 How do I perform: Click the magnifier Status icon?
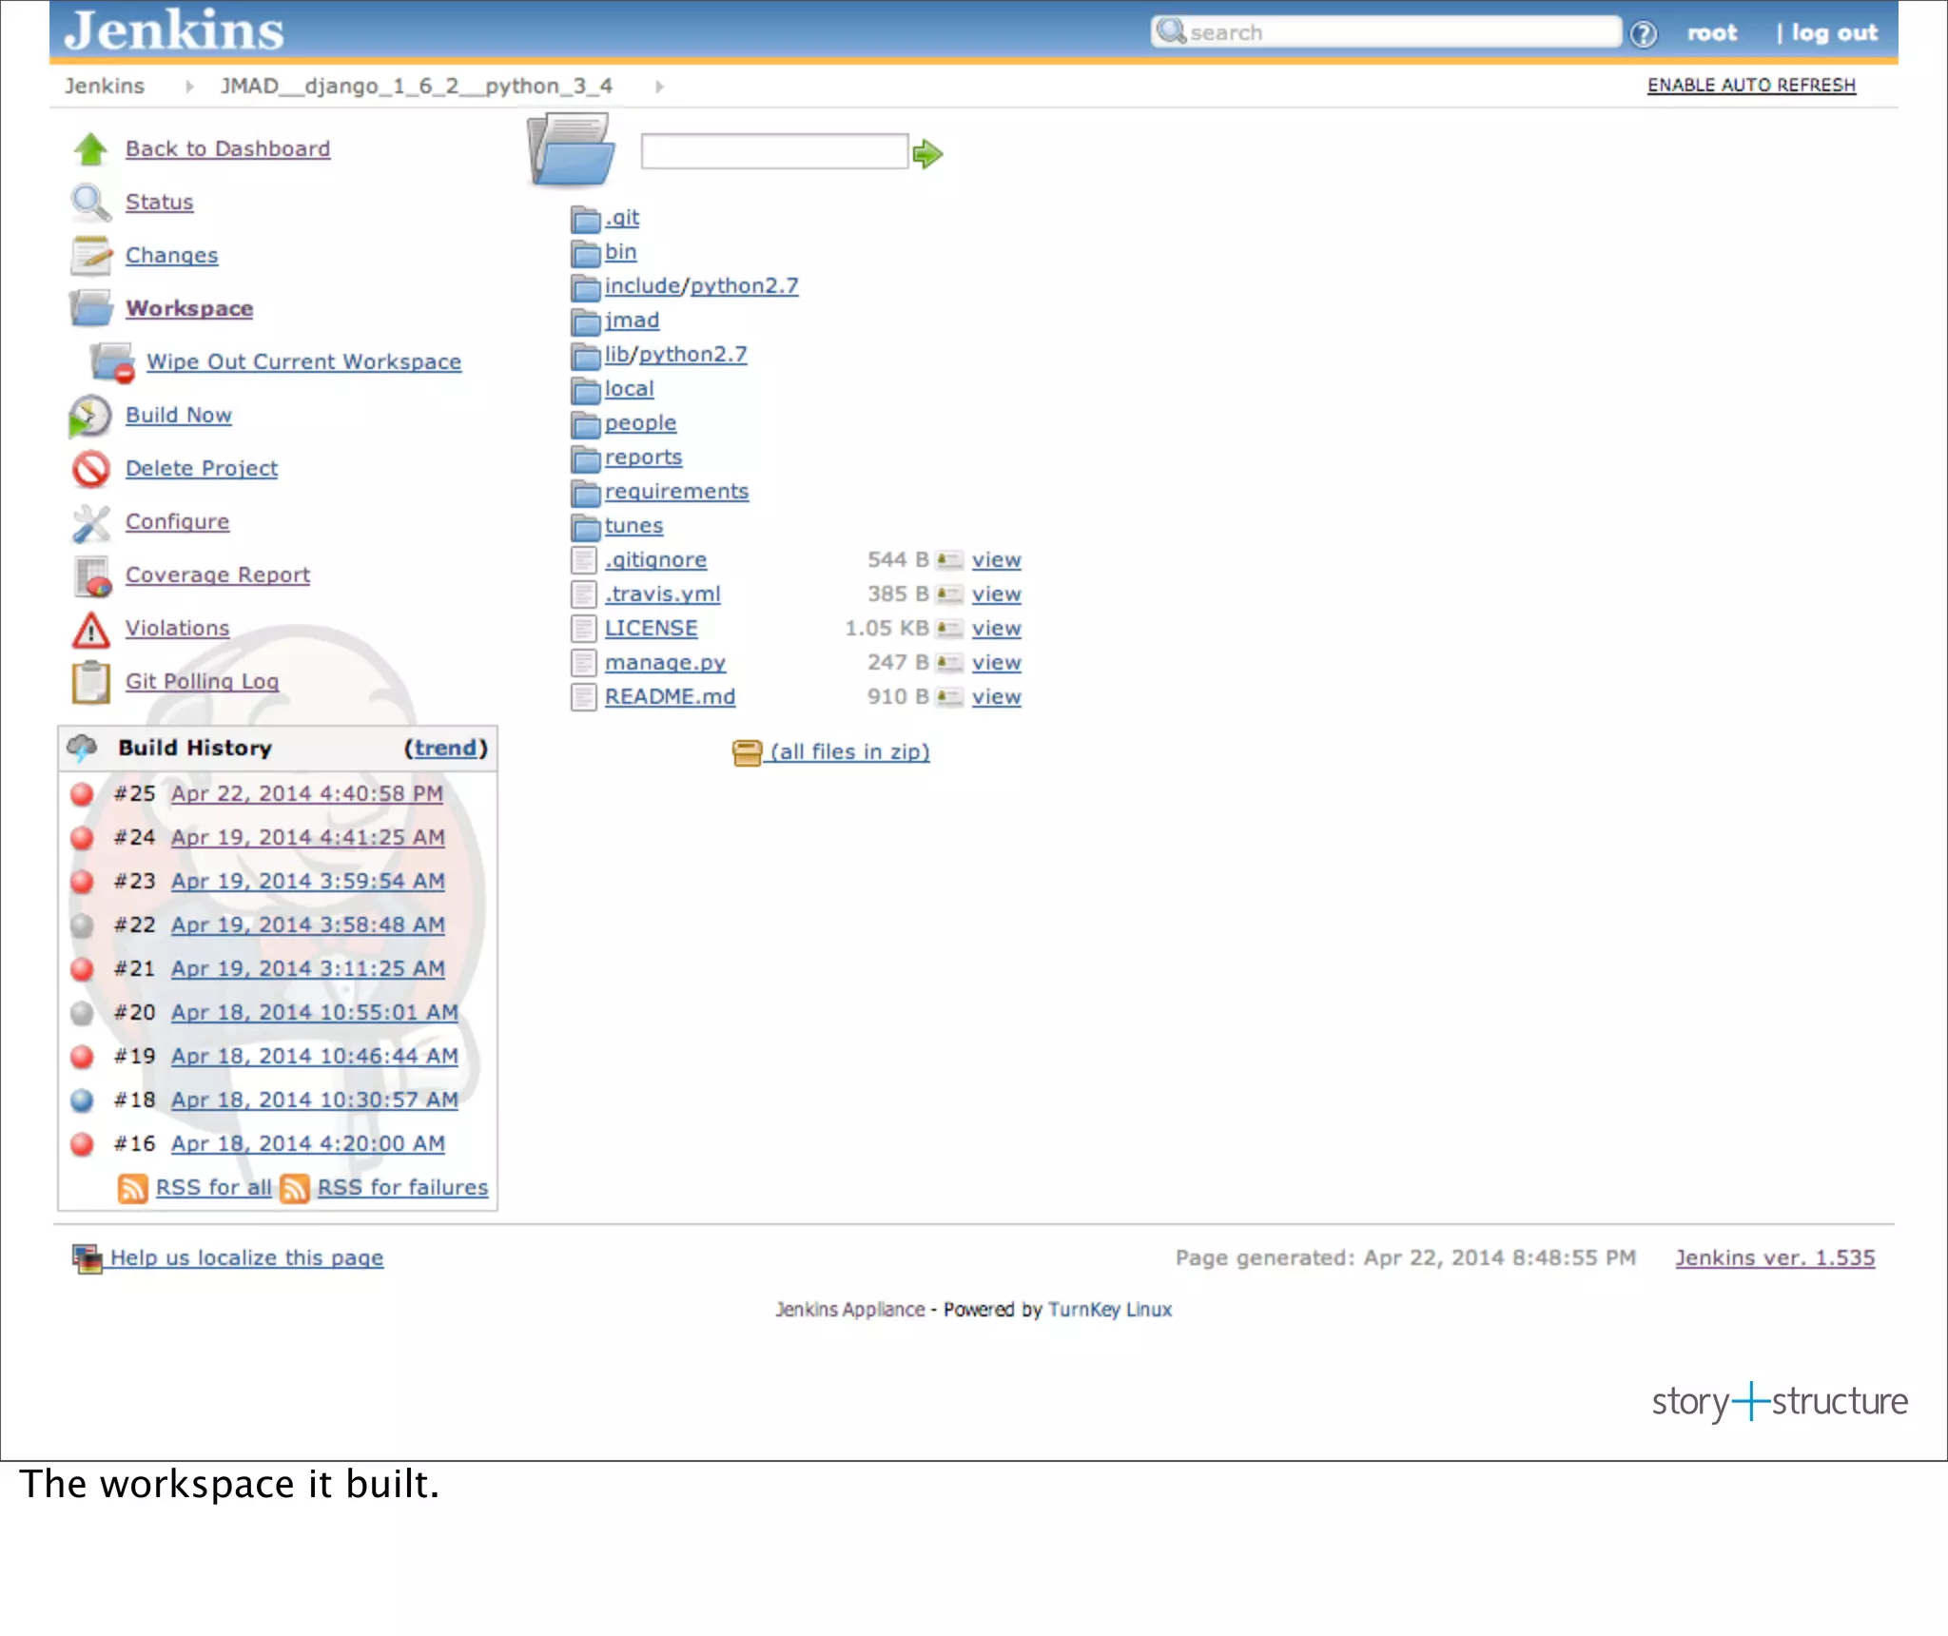90,203
